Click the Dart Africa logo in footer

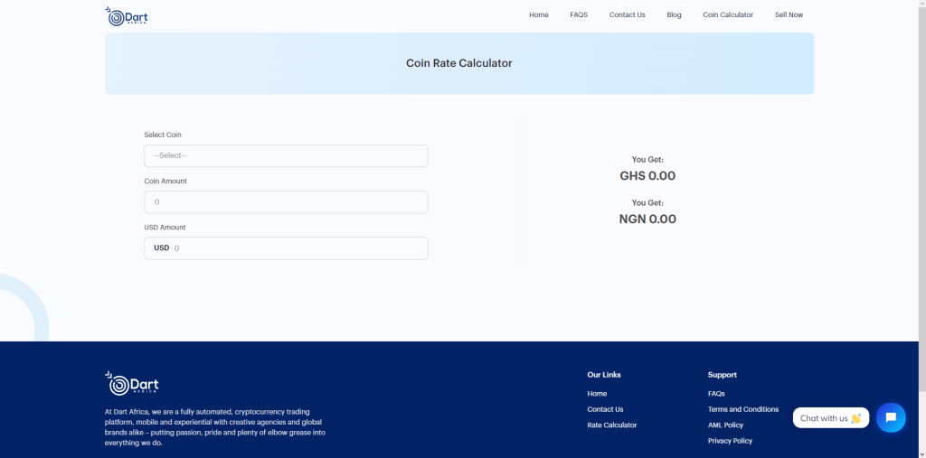click(132, 384)
